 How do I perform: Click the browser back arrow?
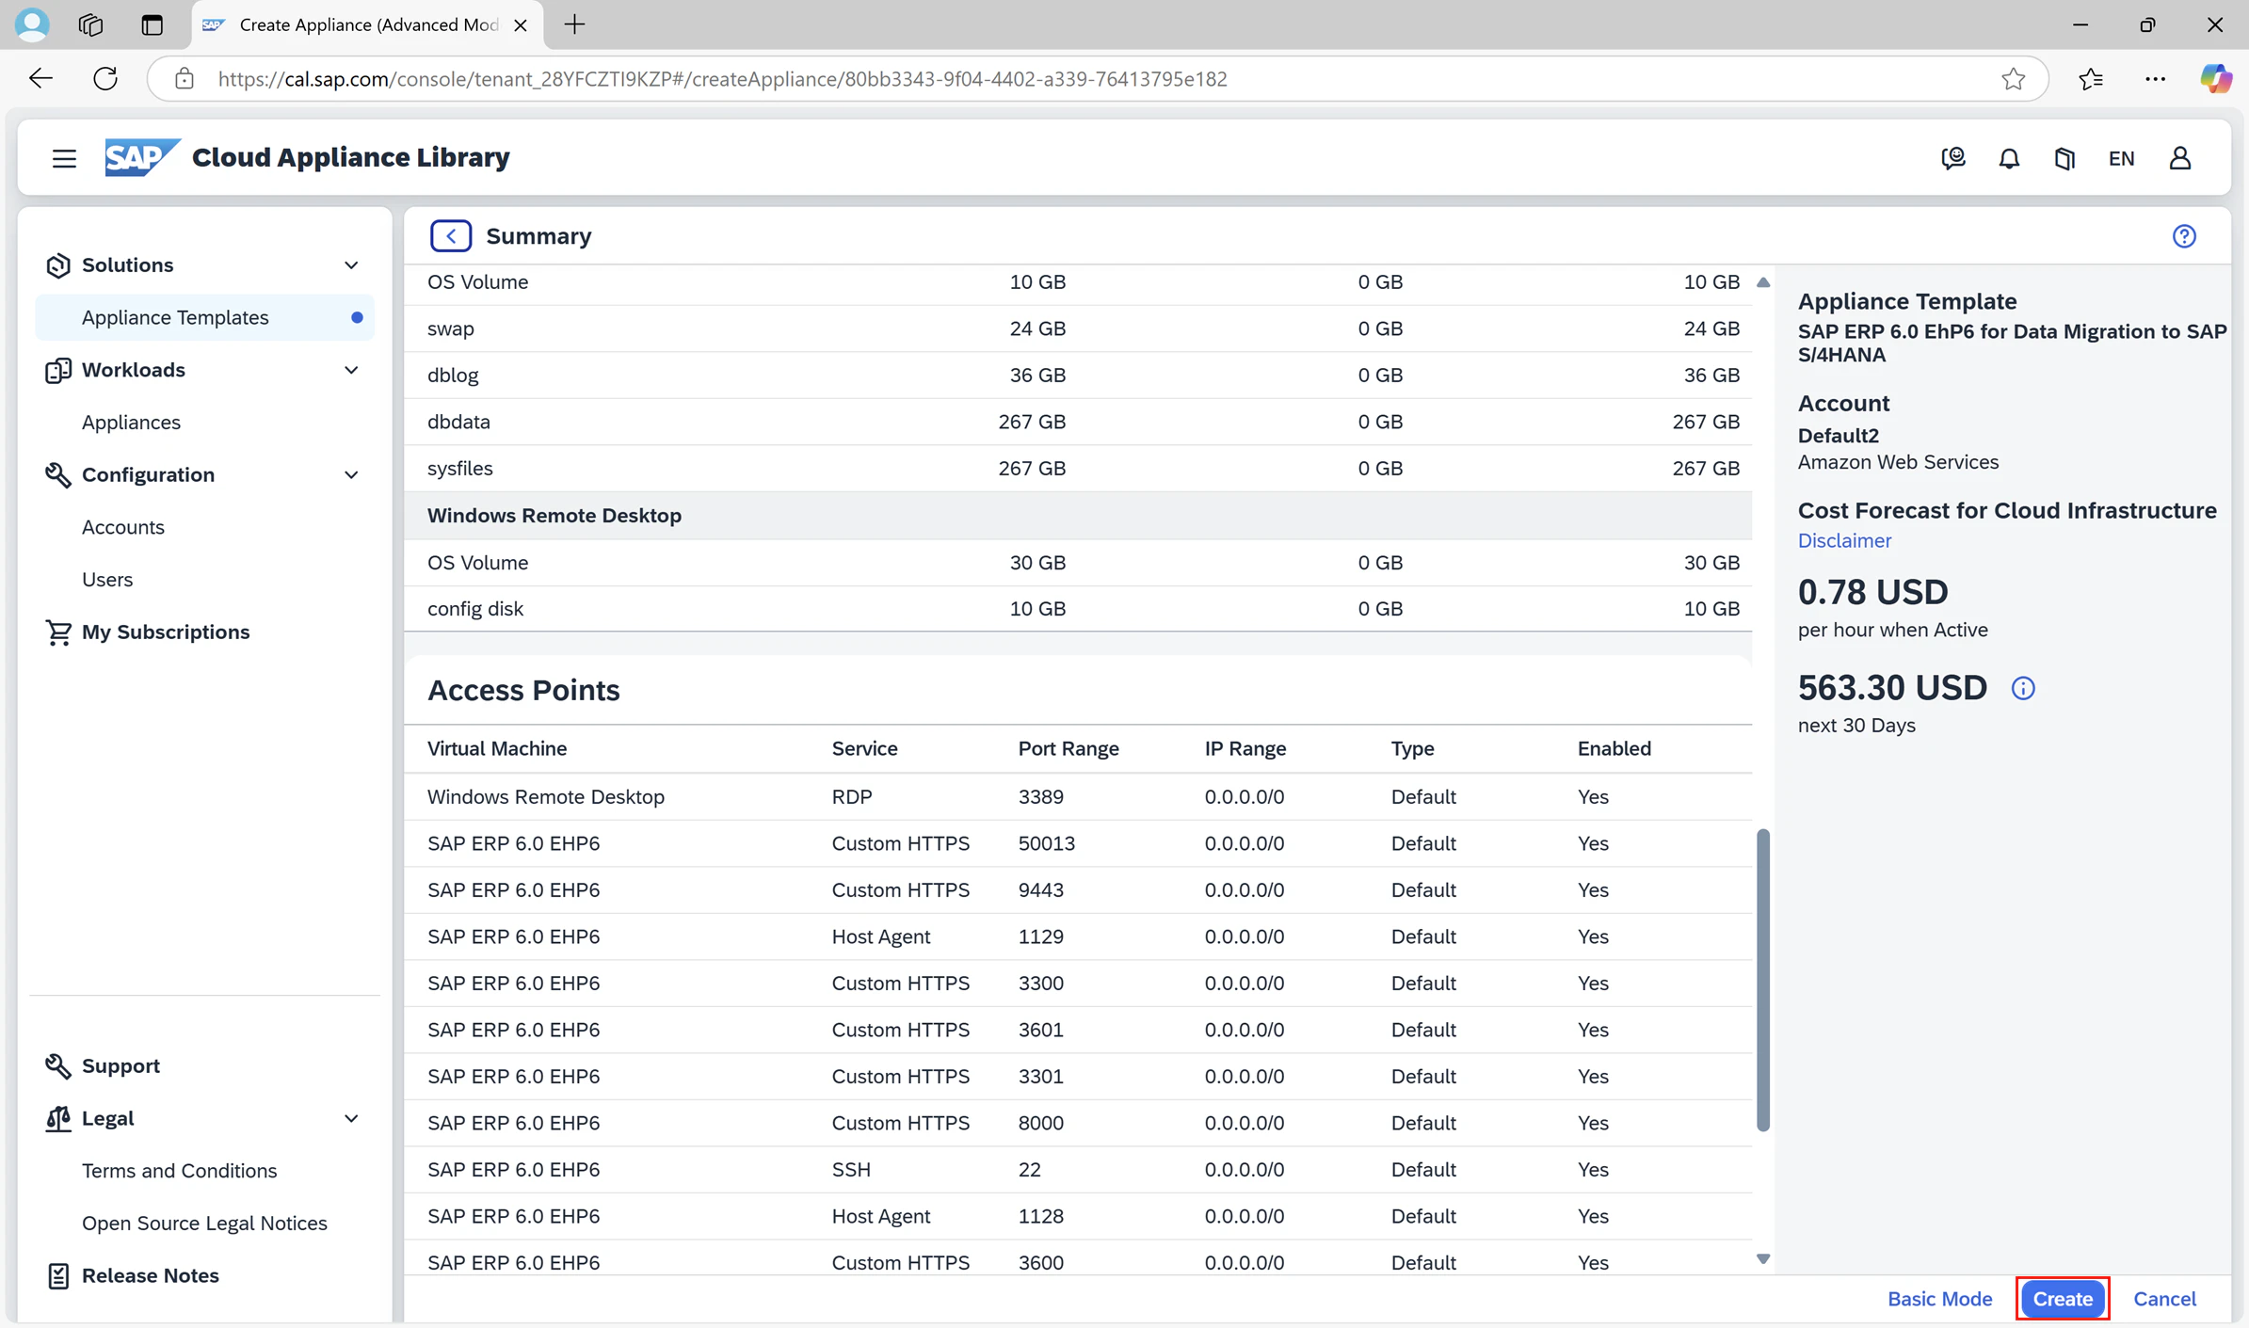point(40,79)
